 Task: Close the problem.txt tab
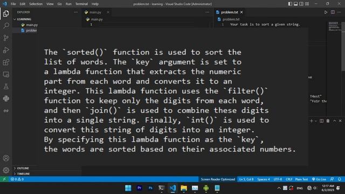point(241,12)
